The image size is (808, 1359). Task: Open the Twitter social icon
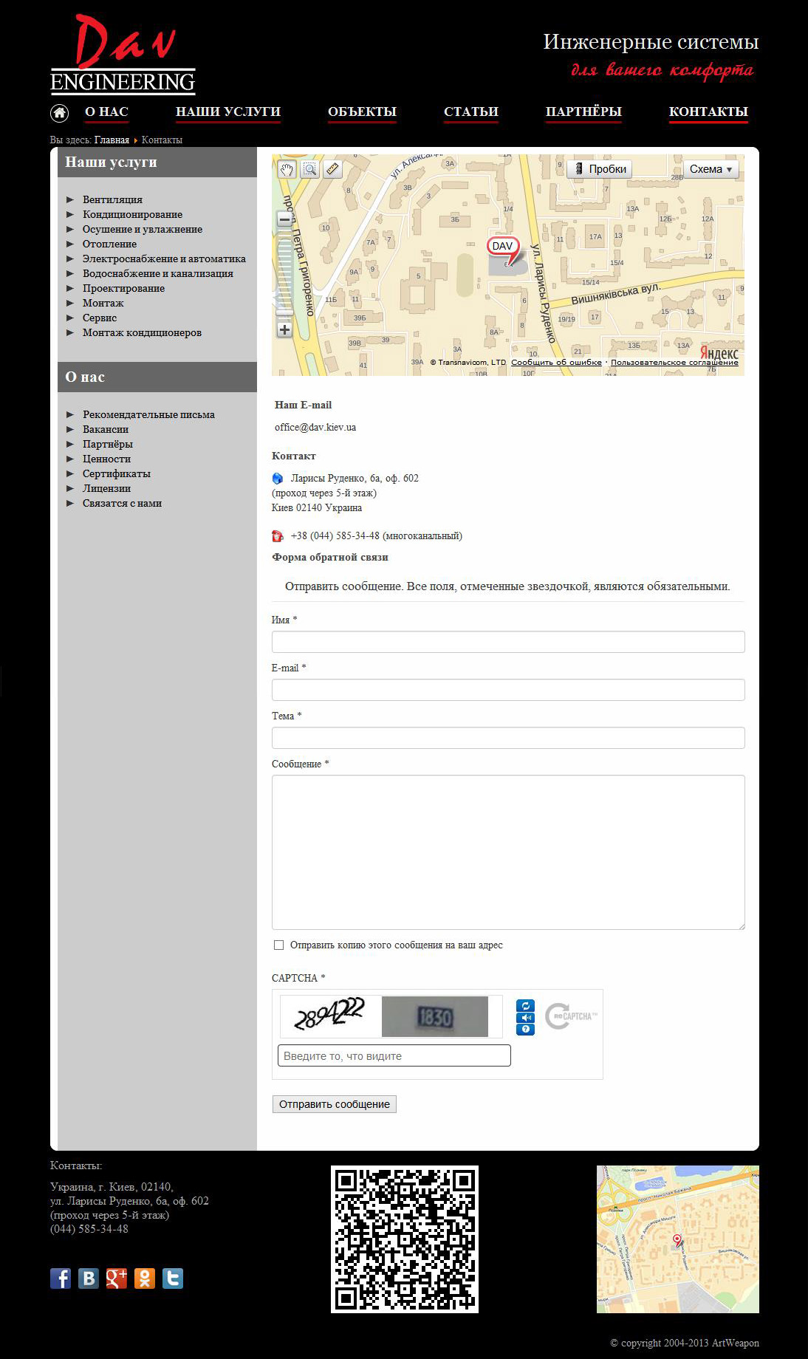(173, 1278)
